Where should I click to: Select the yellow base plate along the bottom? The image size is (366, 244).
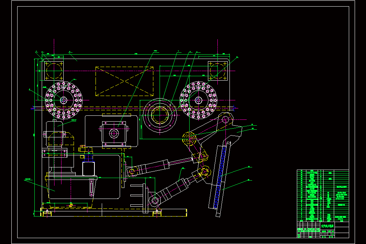pyautogui.click(x=114, y=212)
